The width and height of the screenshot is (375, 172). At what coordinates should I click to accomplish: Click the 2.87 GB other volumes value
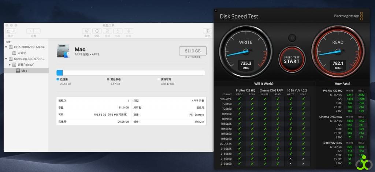(x=115, y=84)
